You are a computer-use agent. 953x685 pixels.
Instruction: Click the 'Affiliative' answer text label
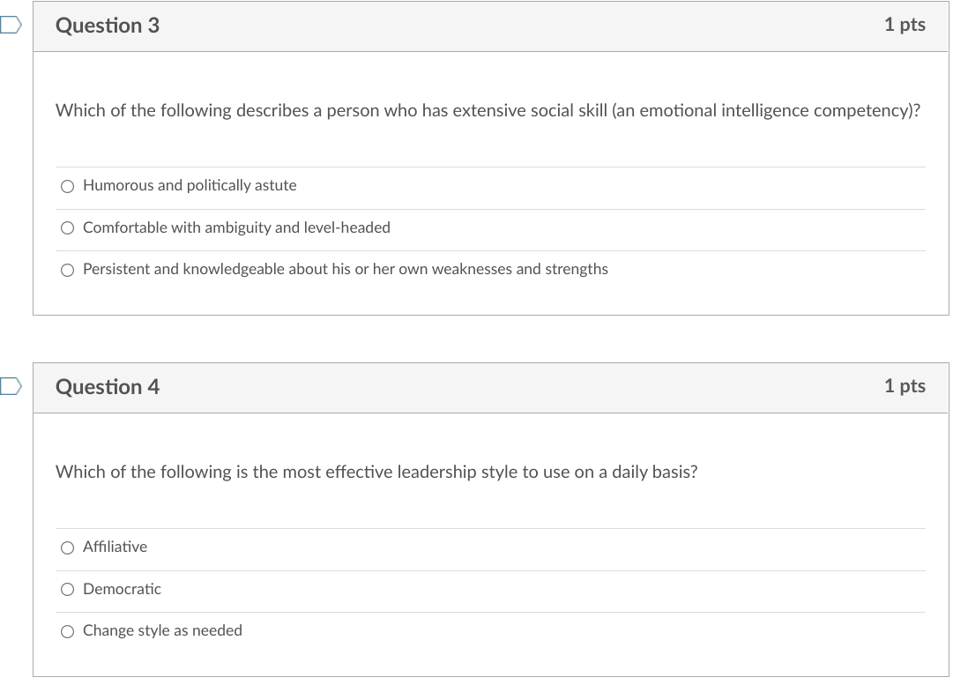[x=115, y=547]
